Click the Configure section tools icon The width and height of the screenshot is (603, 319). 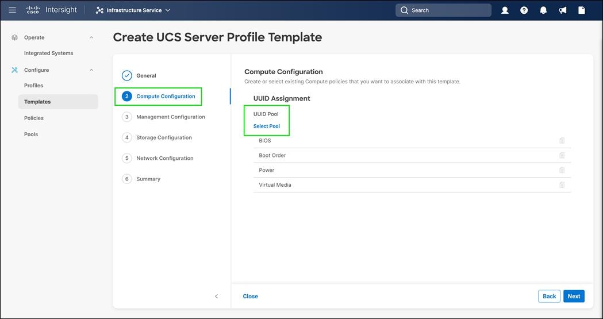click(14, 70)
